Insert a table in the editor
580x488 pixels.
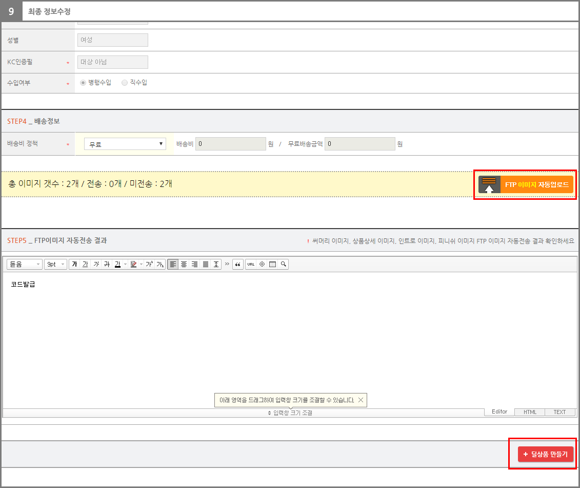(x=272, y=264)
